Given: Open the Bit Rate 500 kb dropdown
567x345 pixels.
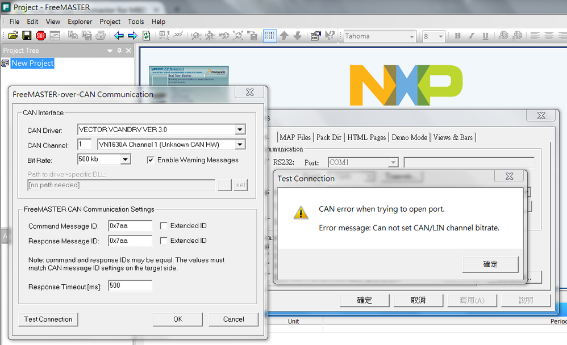Looking at the screenshot, I should coord(125,159).
